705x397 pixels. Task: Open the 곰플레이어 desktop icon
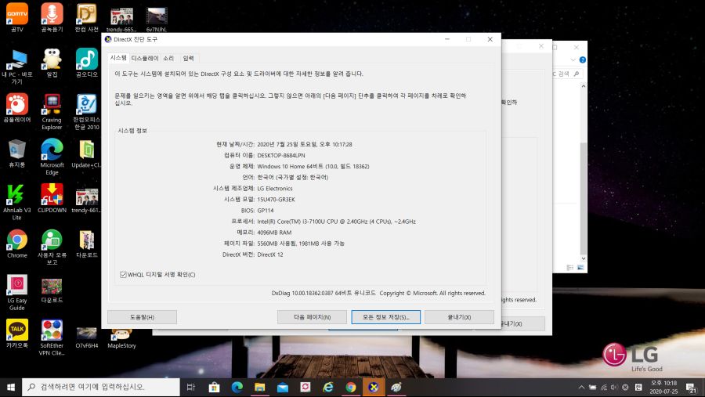pos(17,108)
